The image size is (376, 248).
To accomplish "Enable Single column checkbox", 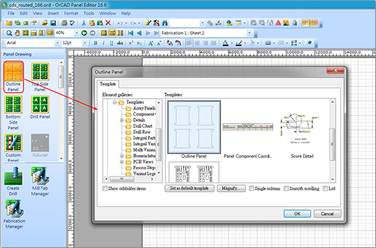I will (252, 189).
